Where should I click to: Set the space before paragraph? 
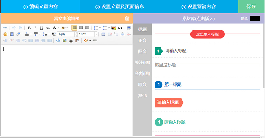click(x=27, y=34)
